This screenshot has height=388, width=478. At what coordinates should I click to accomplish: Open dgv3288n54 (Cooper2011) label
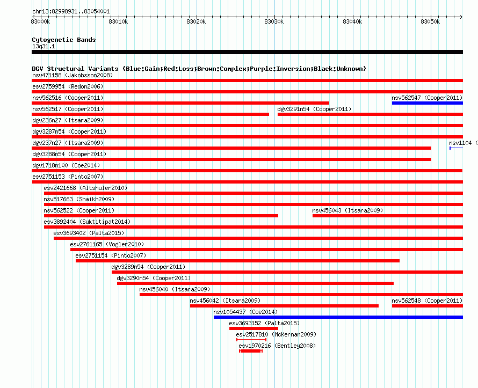tap(69, 154)
